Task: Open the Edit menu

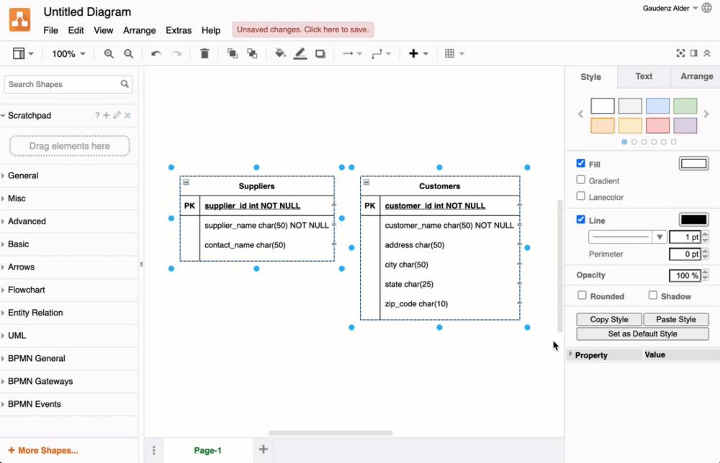Action: click(76, 30)
